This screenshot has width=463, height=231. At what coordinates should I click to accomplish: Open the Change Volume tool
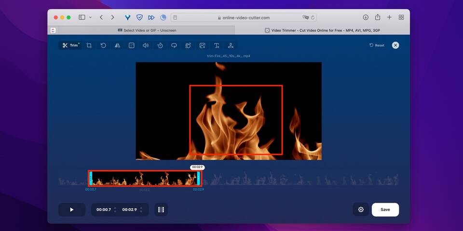[x=145, y=45]
